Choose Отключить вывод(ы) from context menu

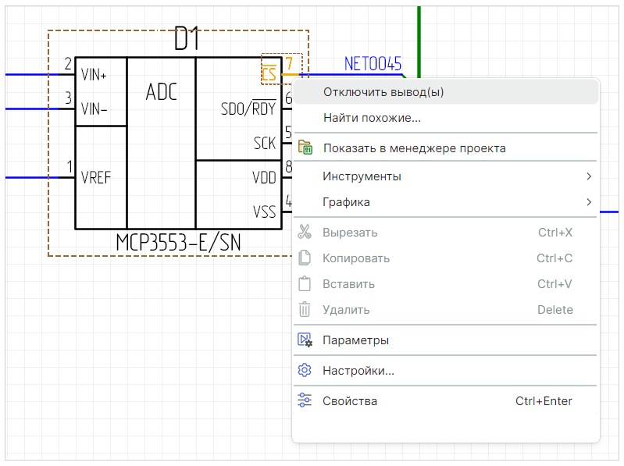(x=446, y=92)
